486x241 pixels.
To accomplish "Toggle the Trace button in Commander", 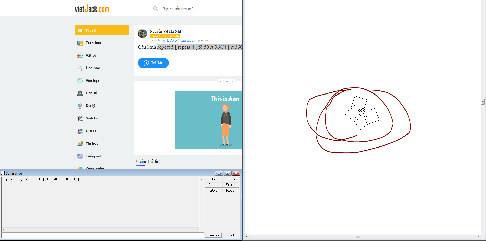I will [x=231, y=179].
